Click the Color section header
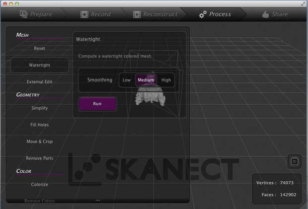This screenshot has width=308, height=209. (x=24, y=171)
